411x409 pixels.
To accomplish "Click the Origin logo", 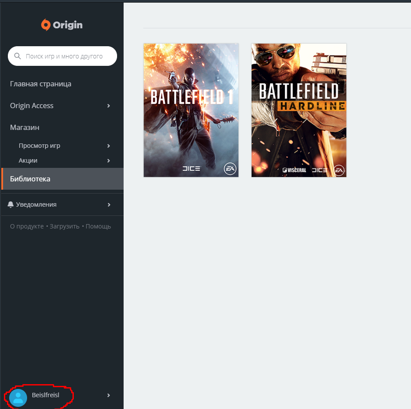I will [x=62, y=25].
